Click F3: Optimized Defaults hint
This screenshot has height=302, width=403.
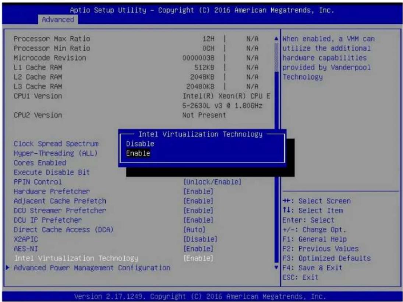(327, 258)
